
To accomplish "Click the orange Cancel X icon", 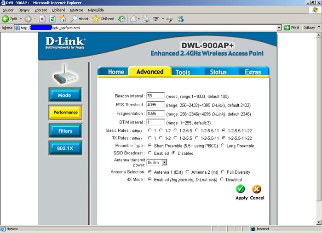I will tap(257, 189).
